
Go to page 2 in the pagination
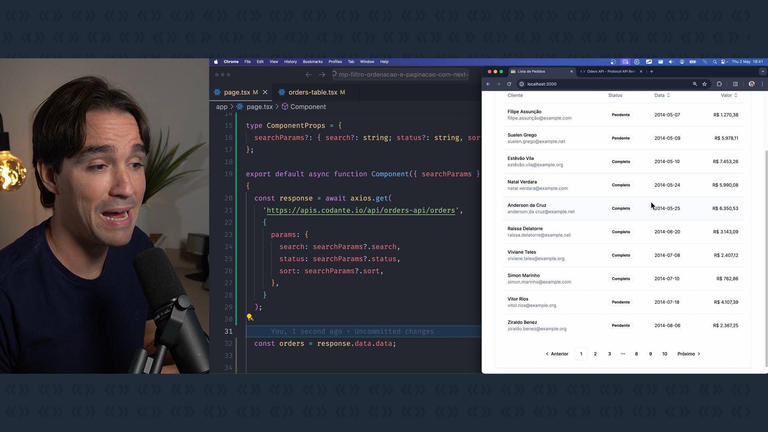coord(595,354)
